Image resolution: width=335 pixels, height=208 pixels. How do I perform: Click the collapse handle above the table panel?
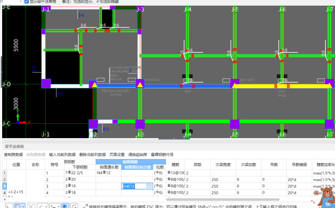[x=174, y=139]
